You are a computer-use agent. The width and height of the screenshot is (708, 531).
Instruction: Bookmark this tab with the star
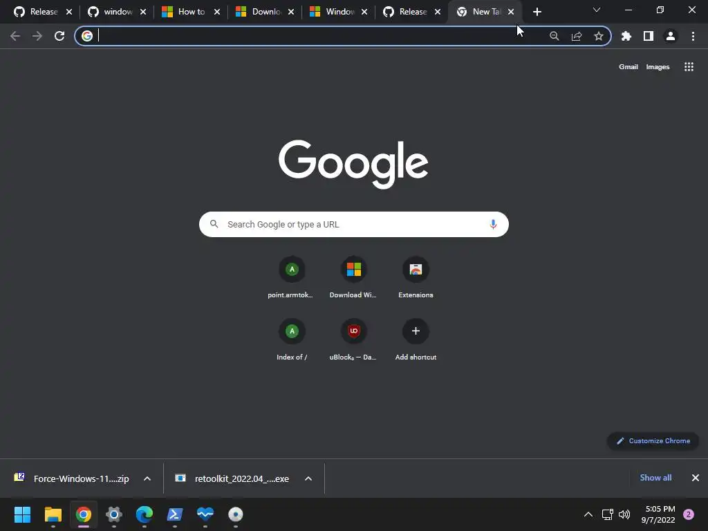pyautogui.click(x=599, y=36)
